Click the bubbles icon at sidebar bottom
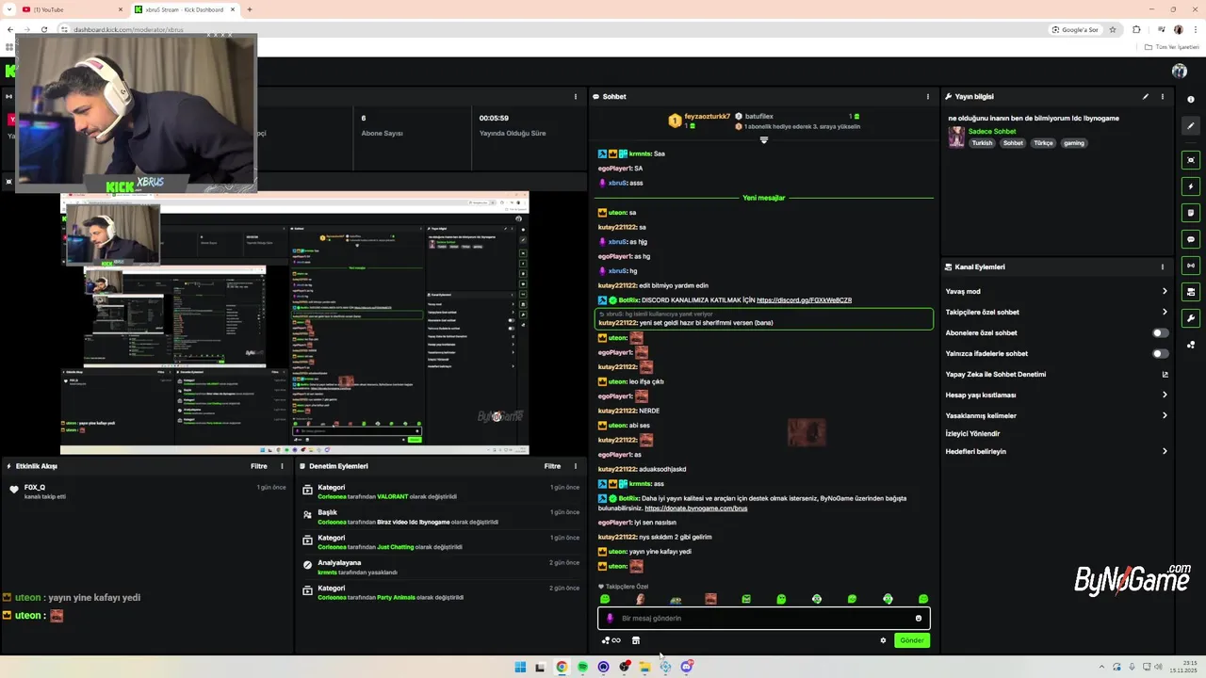The image size is (1206, 678). coord(1191,345)
